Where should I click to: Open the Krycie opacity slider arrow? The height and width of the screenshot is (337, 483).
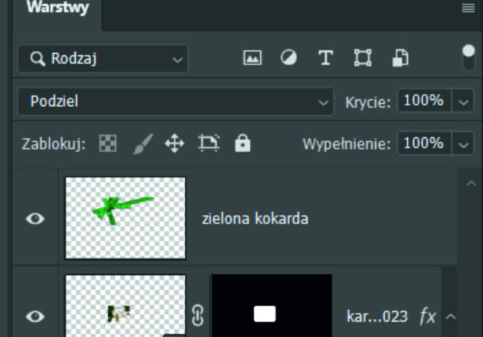(x=463, y=101)
